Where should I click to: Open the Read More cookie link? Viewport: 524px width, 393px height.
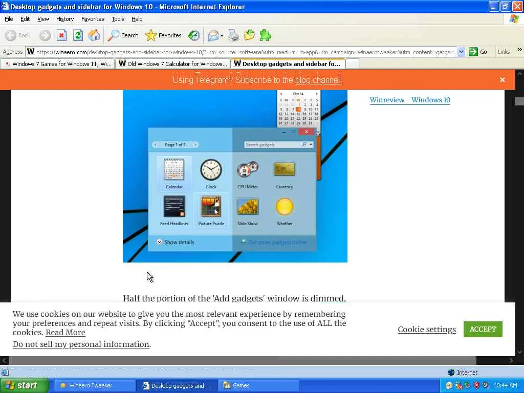pos(65,333)
